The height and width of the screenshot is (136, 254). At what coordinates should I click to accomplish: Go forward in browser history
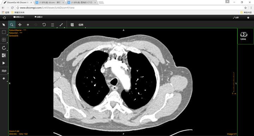pos(8,8)
